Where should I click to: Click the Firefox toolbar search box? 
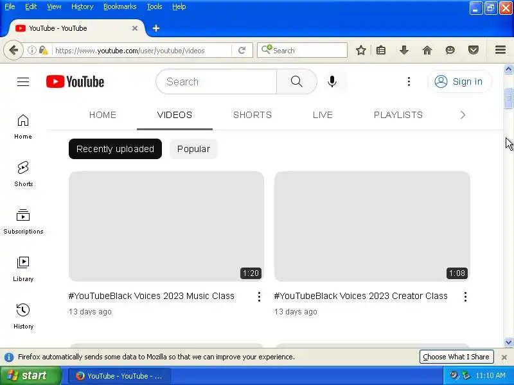click(302, 51)
